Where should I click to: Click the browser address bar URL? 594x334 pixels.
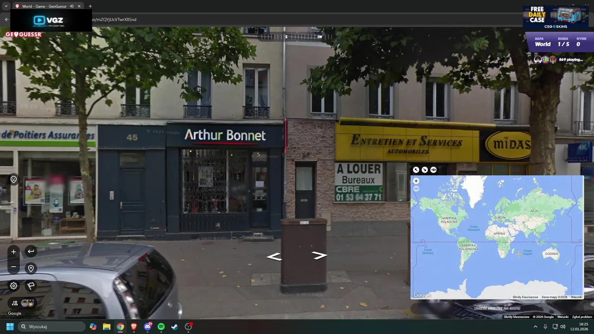pyautogui.click(x=114, y=19)
